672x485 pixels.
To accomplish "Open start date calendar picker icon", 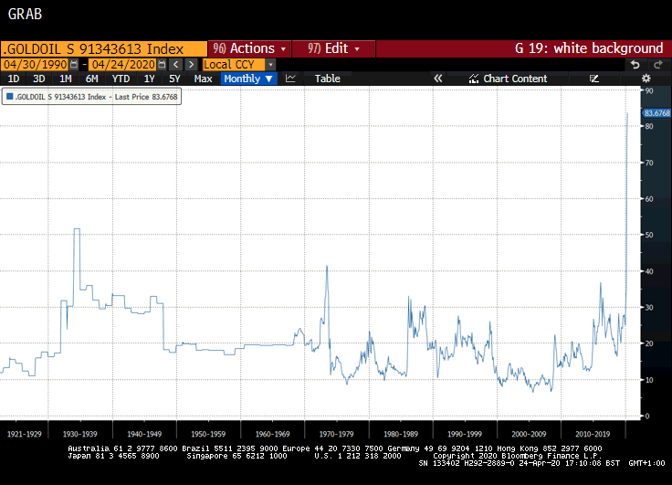I will [73, 65].
